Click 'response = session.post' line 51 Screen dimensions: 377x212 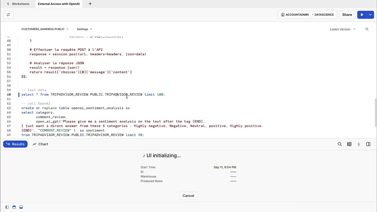coord(88,54)
